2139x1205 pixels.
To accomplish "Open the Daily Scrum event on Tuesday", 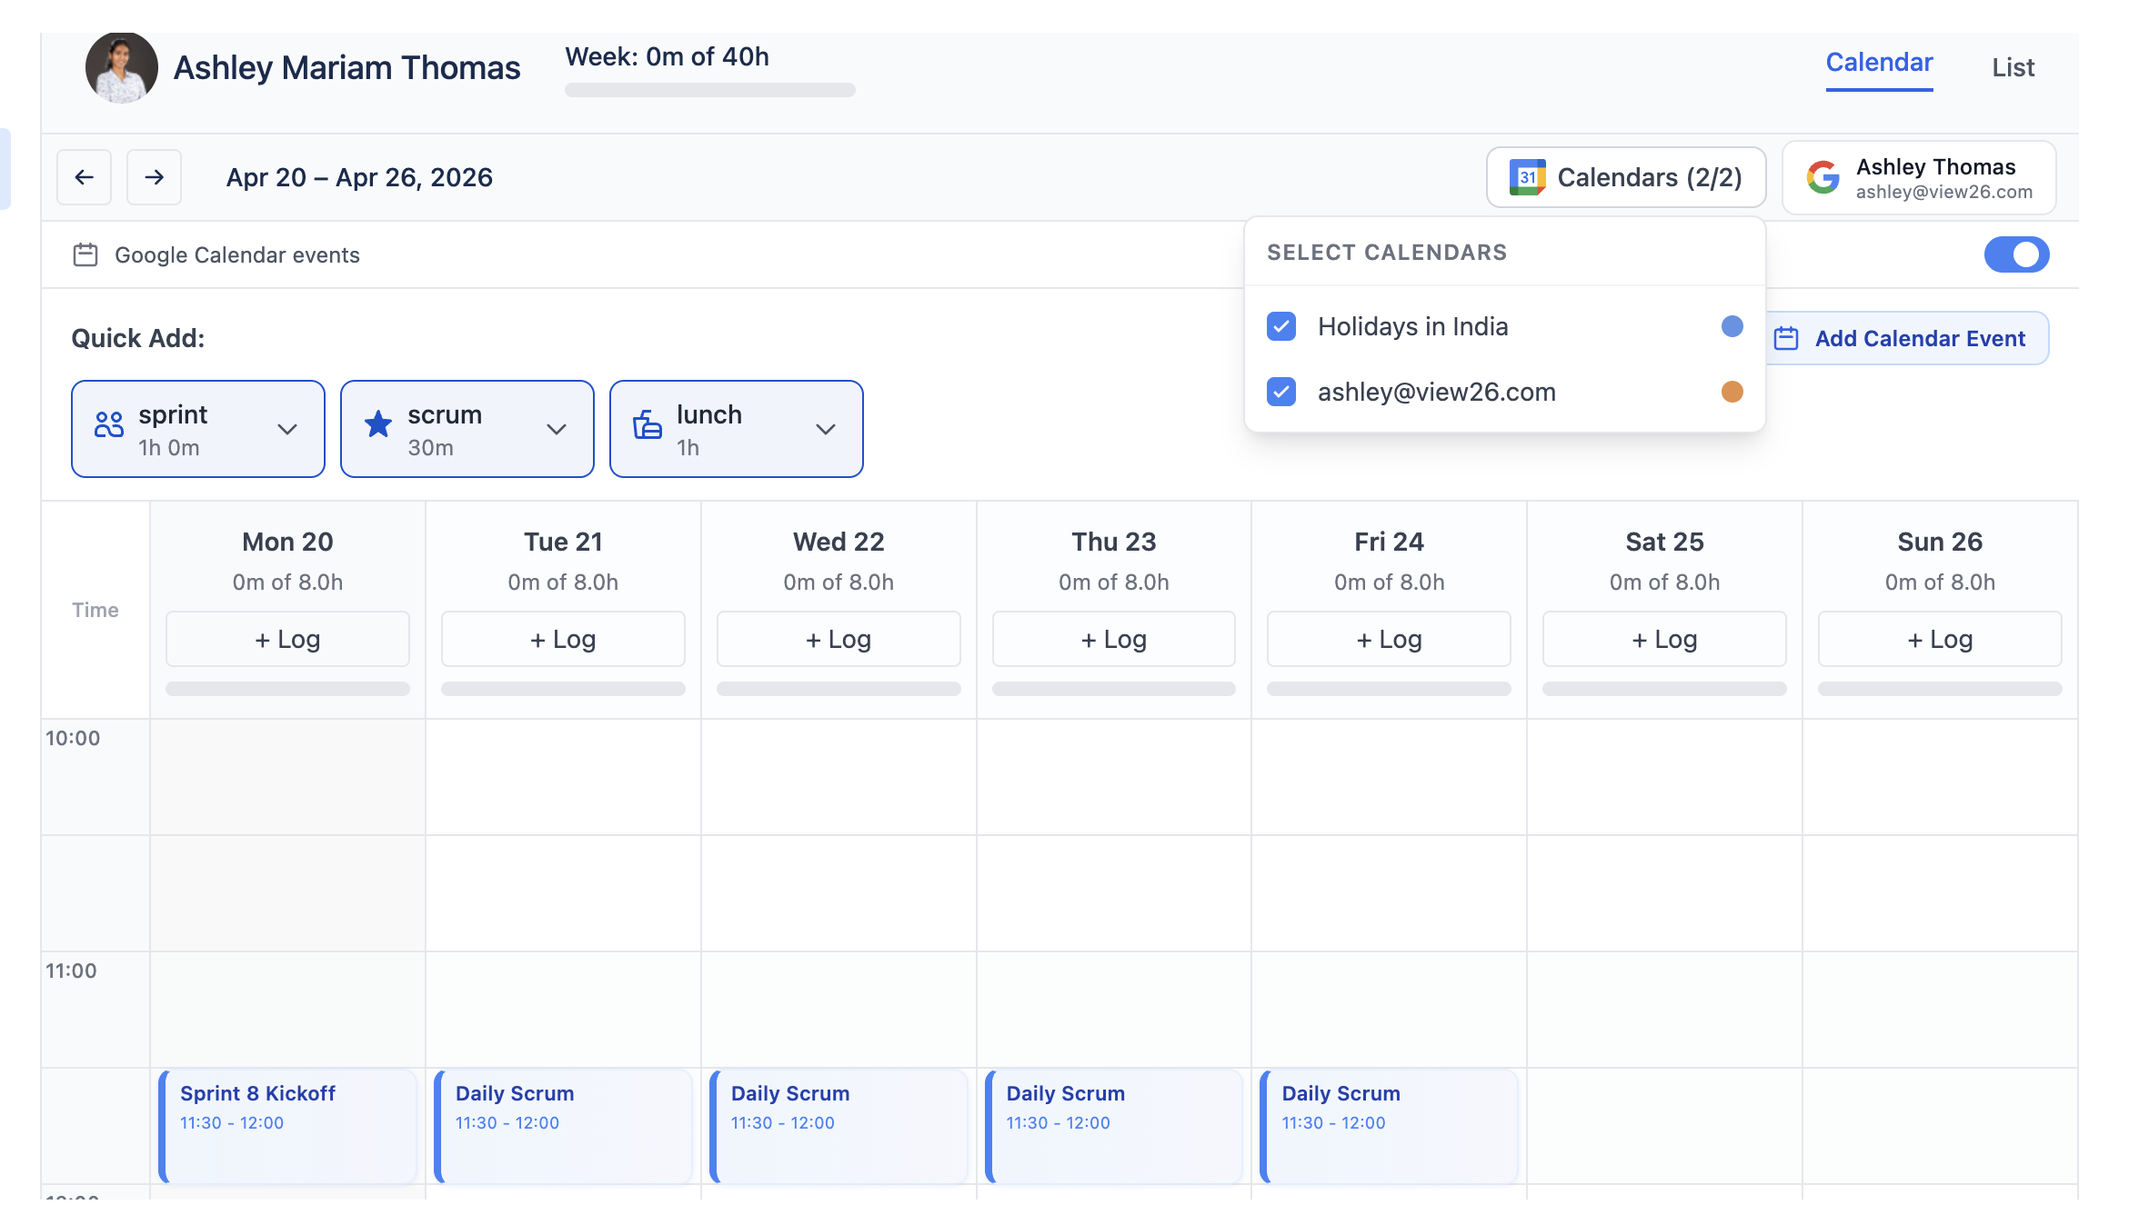I will (563, 1126).
